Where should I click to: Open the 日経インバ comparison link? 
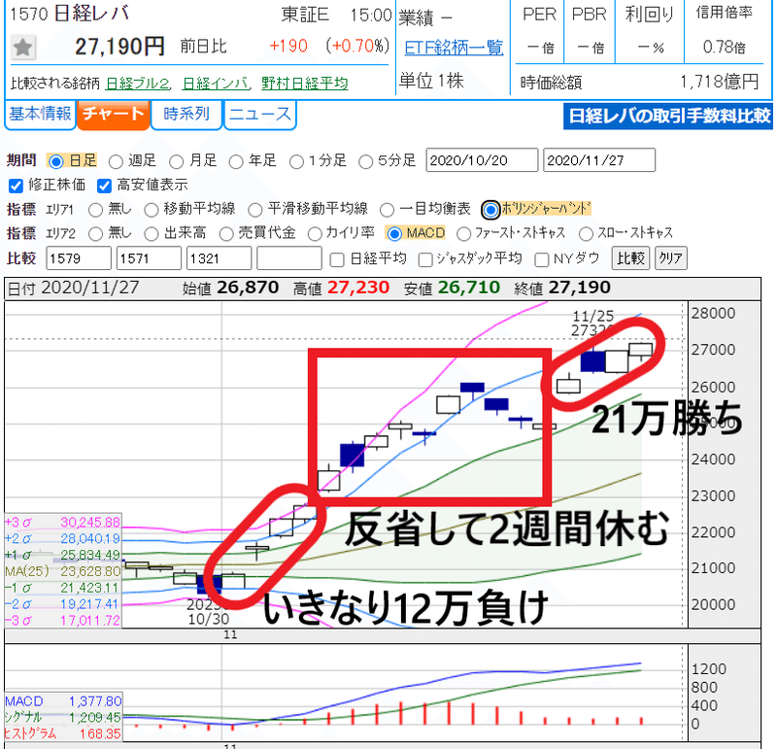click(216, 84)
